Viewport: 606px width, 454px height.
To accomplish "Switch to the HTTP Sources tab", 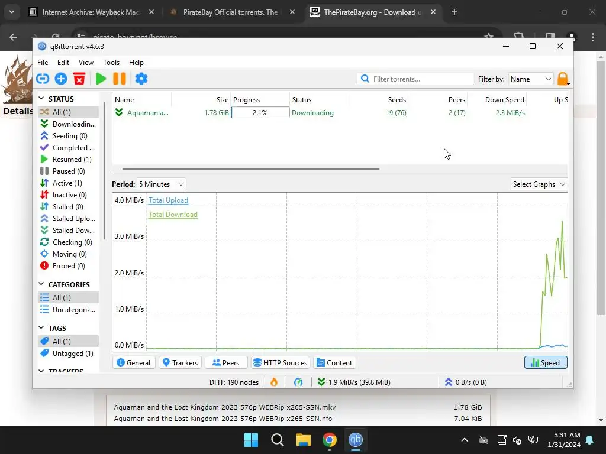I will pyautogui.click(x=281, y=363).
